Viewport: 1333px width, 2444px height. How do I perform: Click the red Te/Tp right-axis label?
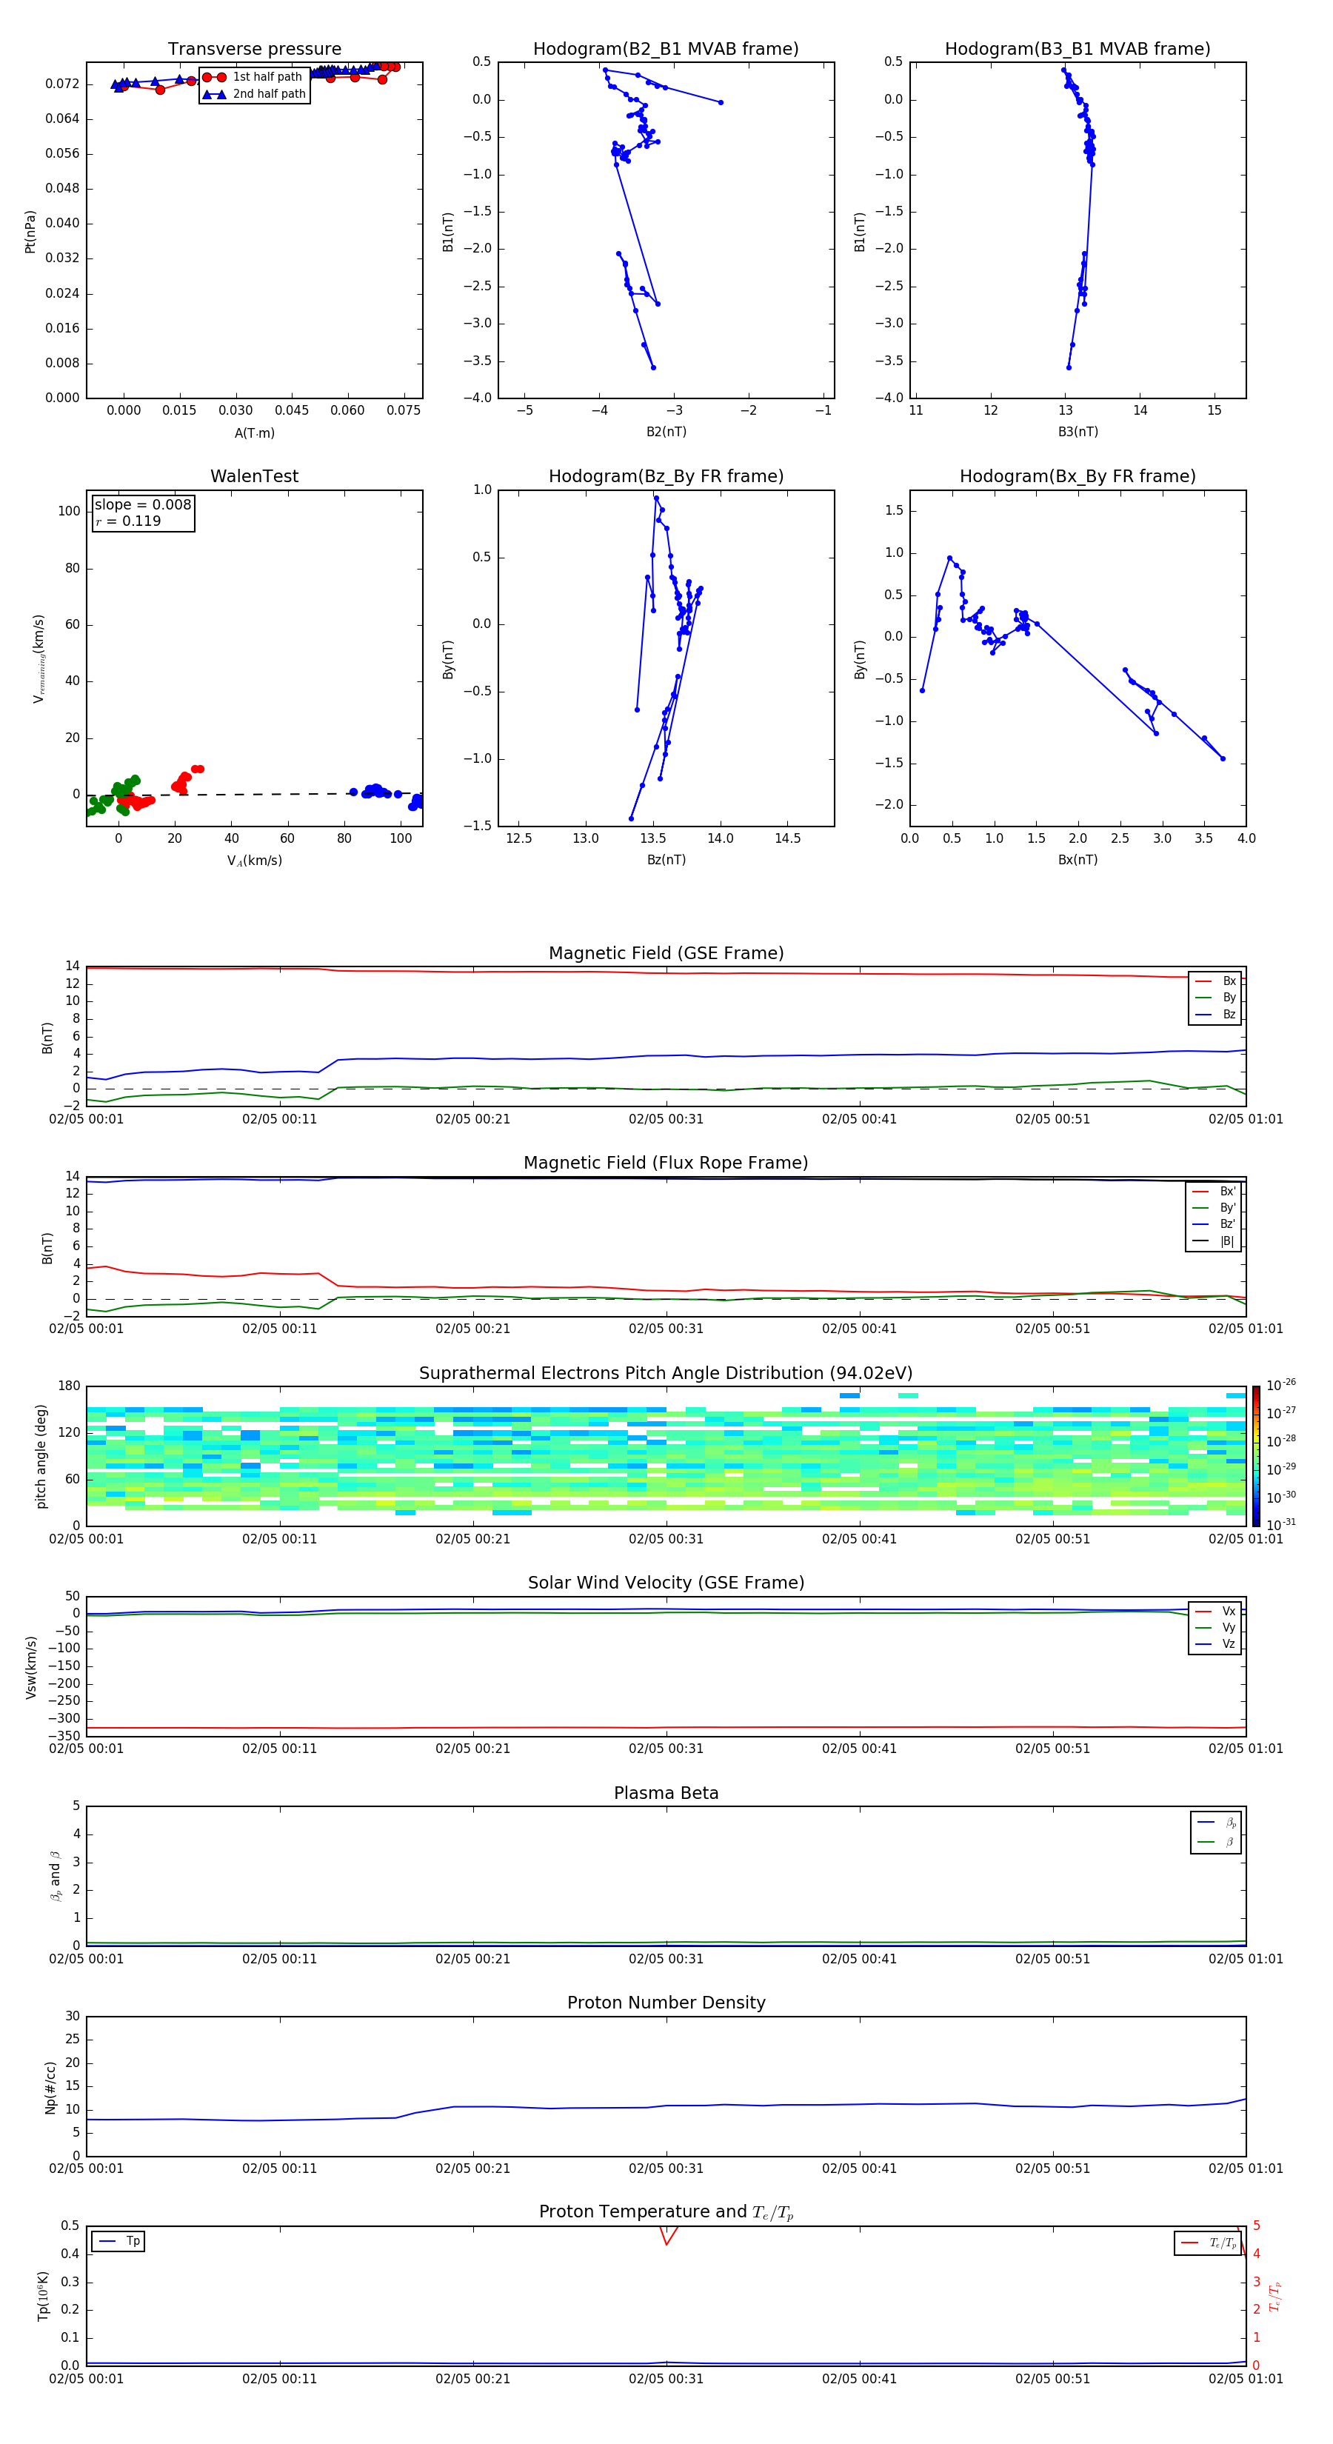[1275, 2297]
